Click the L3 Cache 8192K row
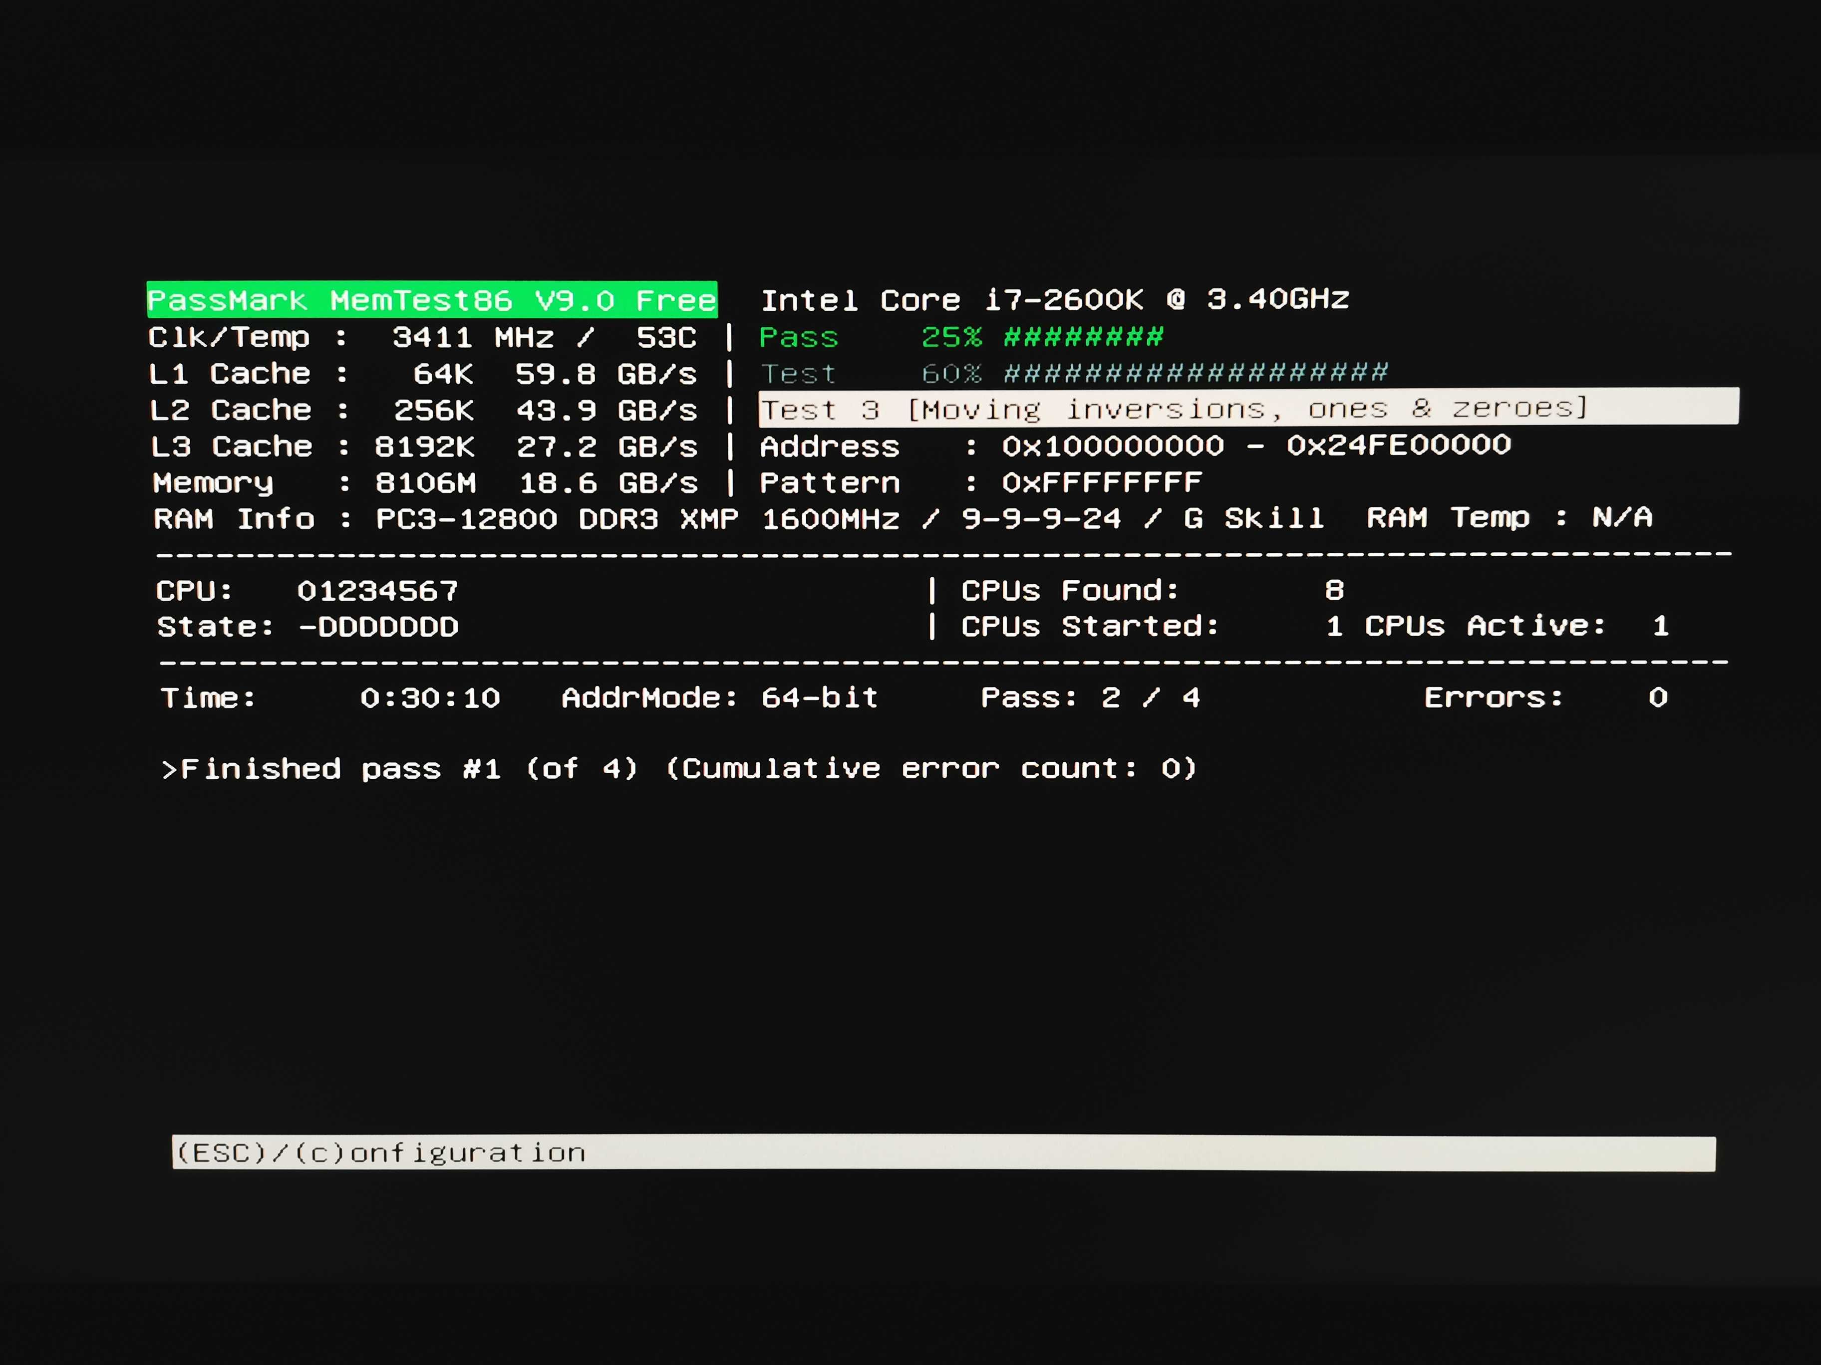The image size is (1821, 1365). pyautogui.click(x=424, y=447)
